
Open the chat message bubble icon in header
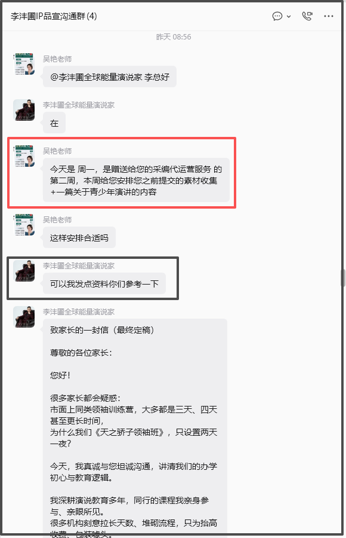(277, 16)
